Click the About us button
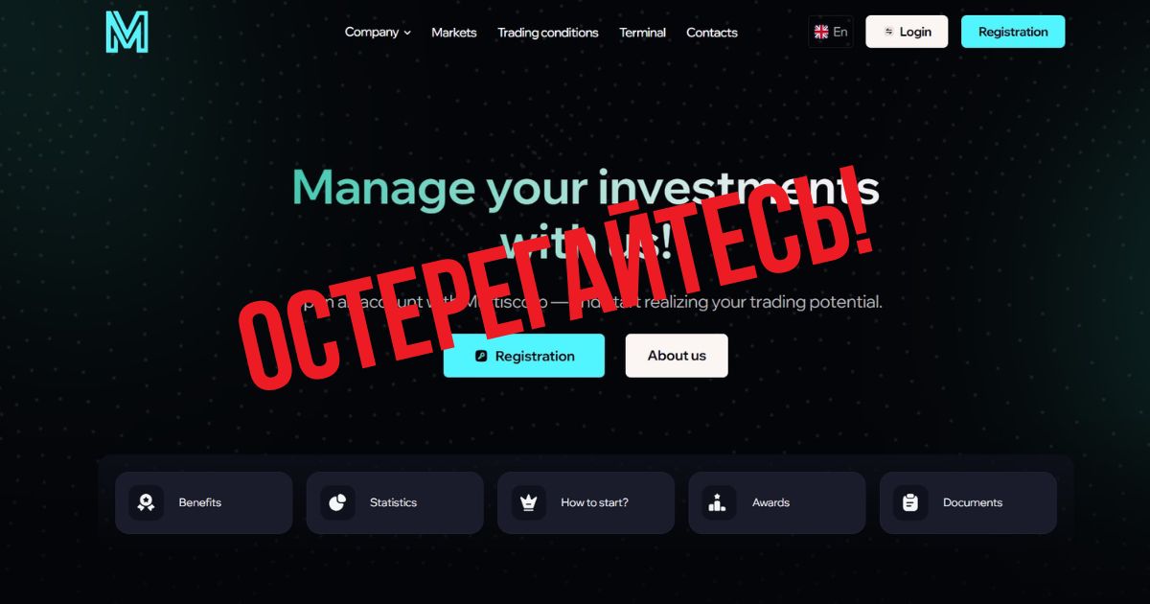Viewport: 1150px width, 604px height. point(677,356)
